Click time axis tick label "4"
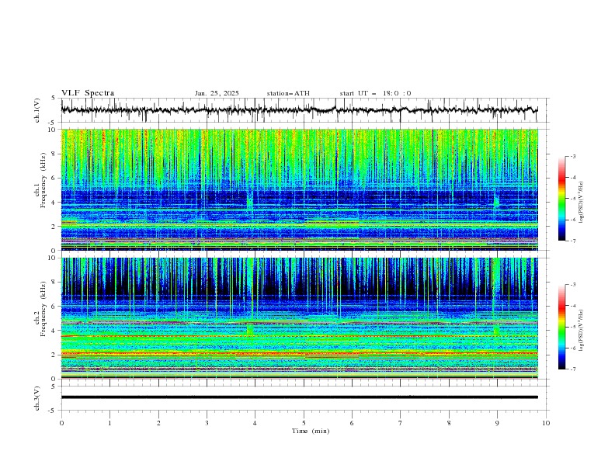Viewport: 615px width, 475px height. pyautogui.click(x=255, y=423)
